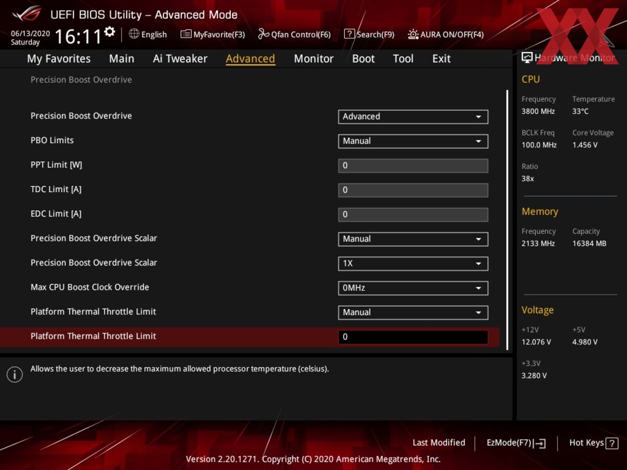
Task: Open Platform Thermal Throttle Limit Manual dropdown
Action: click(413, 312)
